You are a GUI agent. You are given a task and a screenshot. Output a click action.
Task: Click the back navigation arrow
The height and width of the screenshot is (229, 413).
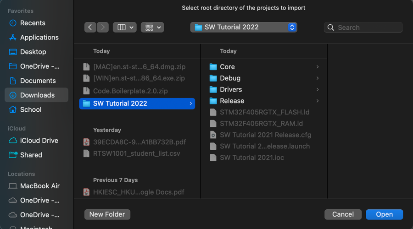point(90,27)
